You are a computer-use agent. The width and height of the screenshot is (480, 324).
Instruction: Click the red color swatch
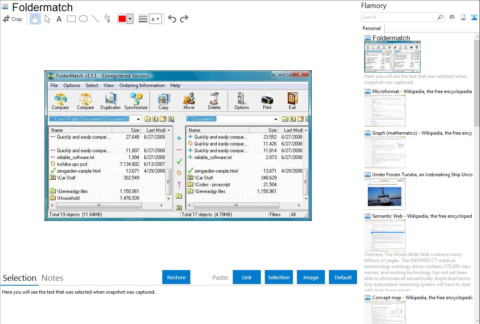click(122, 19)
